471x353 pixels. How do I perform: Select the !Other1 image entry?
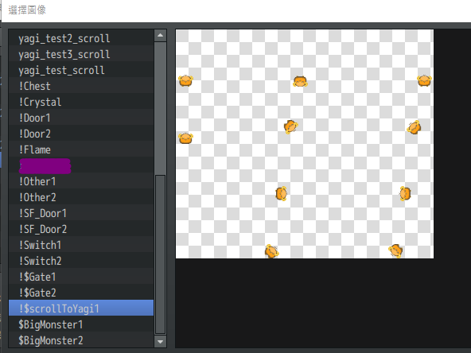(x=81, y=181)
